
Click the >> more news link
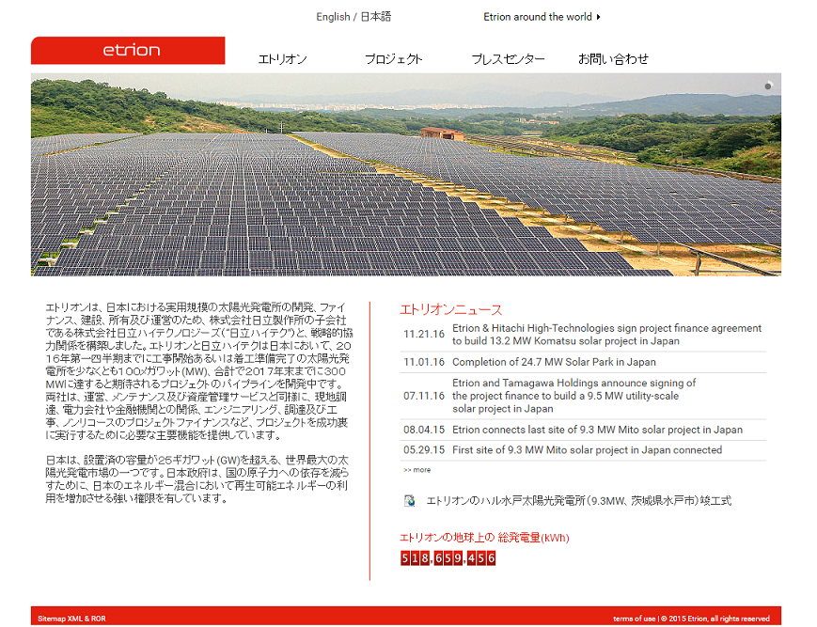coord(416,470)
